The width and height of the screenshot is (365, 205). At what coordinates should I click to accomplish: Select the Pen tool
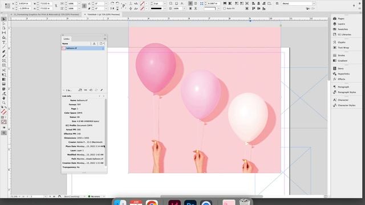(4, 52)
